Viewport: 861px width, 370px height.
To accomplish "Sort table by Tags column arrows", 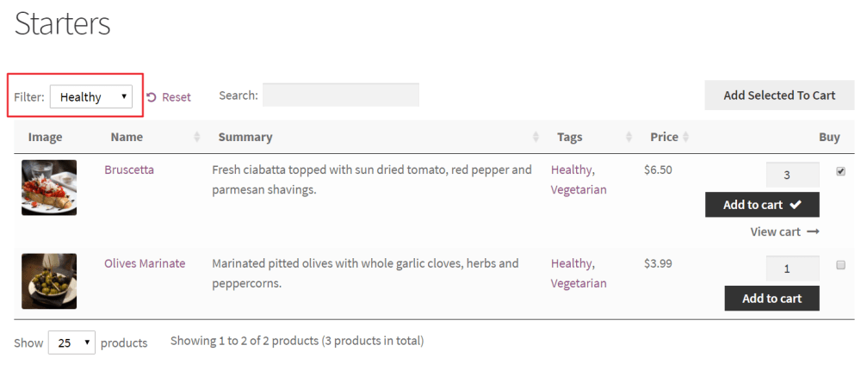I will click(x=629, y=137).
